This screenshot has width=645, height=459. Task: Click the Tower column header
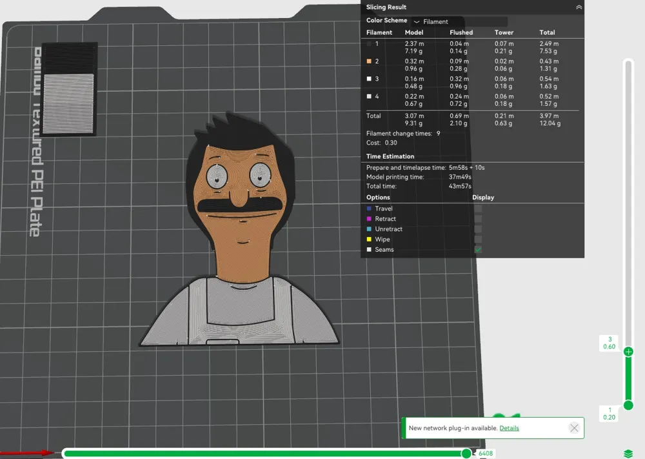pos(504,32)
